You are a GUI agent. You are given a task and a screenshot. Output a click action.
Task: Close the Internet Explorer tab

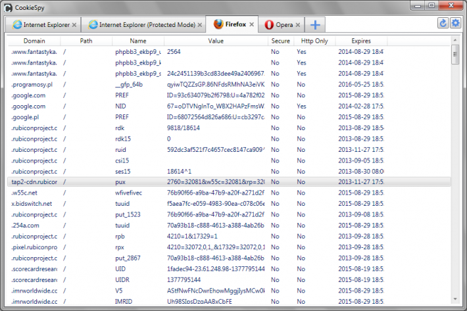[74, 25]
